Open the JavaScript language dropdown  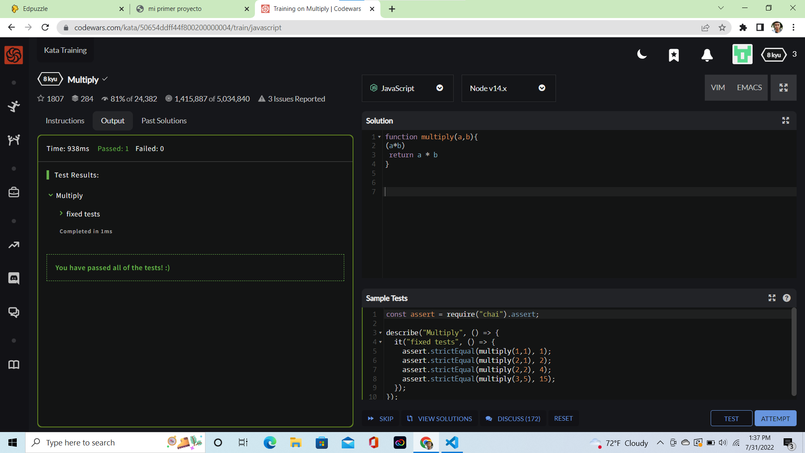click(439, 88)
